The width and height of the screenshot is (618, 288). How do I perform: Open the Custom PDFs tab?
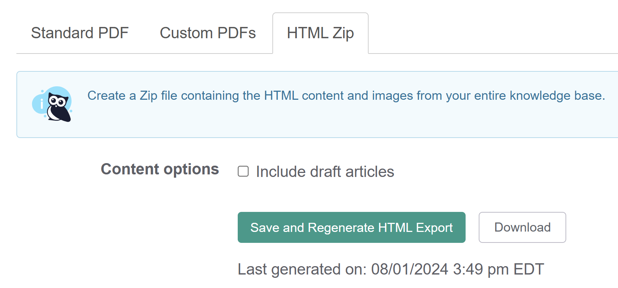pyautogui.click(x=208, y=33)
